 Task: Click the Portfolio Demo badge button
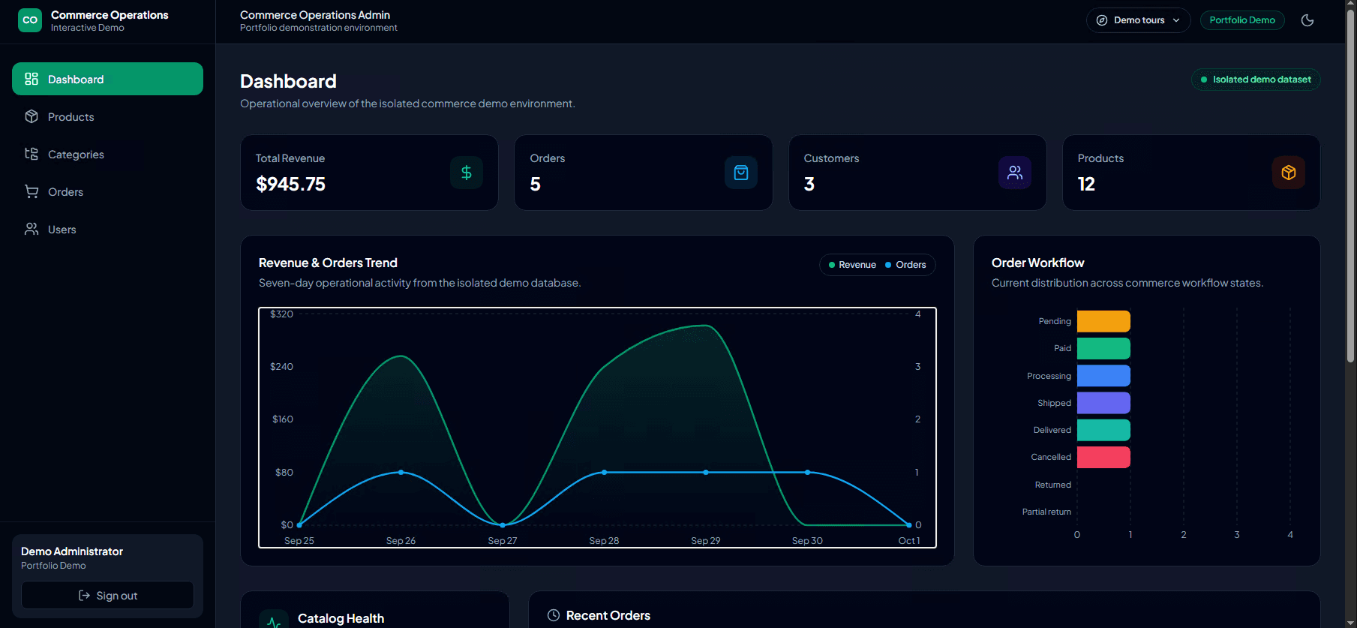tap(1242, 20)
